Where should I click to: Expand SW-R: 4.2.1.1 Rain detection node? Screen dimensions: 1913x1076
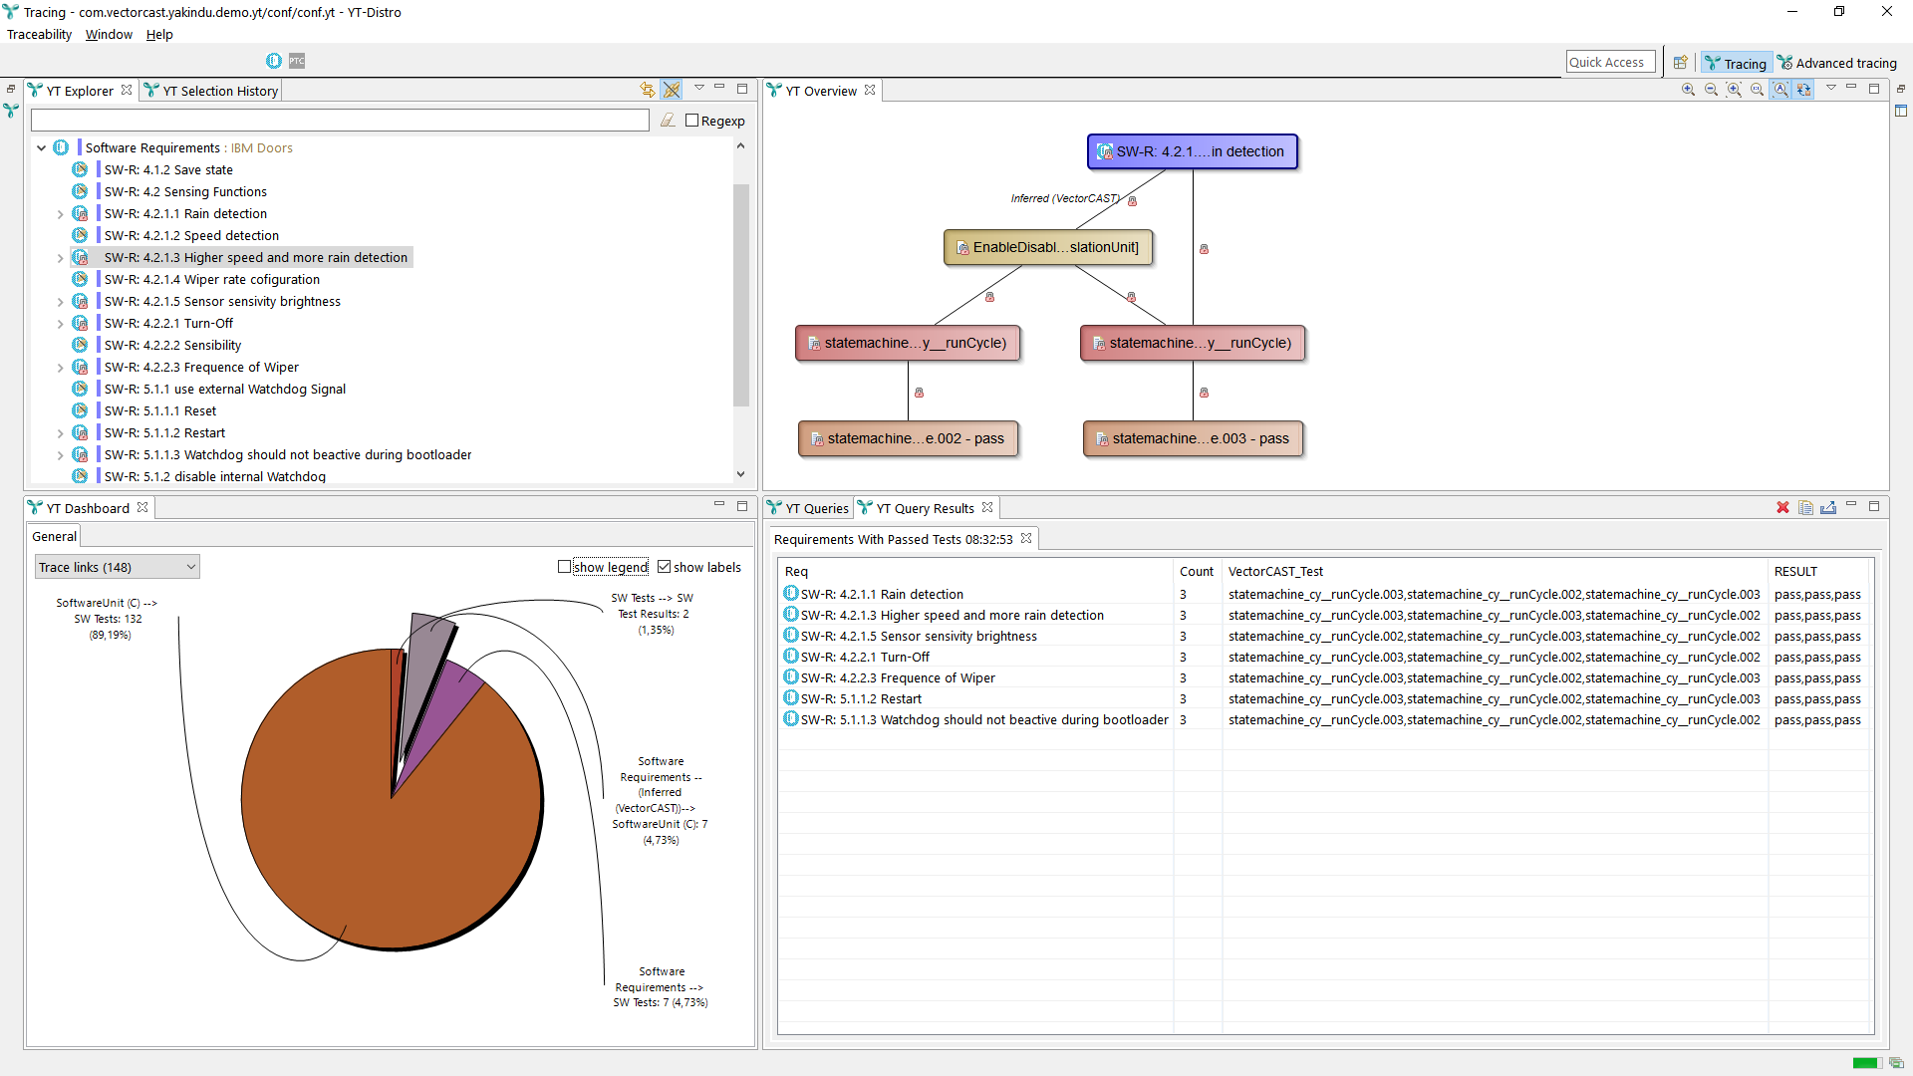60,214
